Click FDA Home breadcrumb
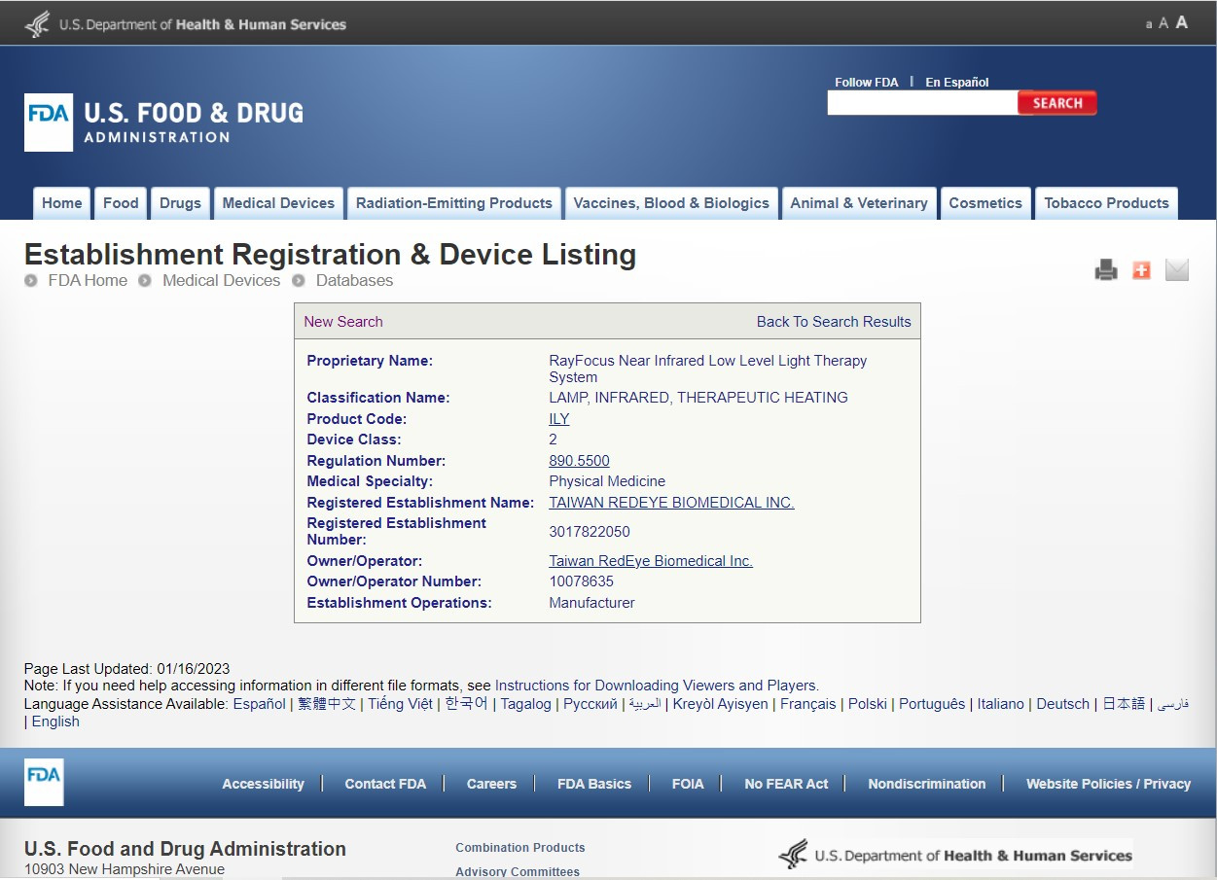Image resolution: width=1217 pixels, height=880 pixels. click(x=88, y=280)
